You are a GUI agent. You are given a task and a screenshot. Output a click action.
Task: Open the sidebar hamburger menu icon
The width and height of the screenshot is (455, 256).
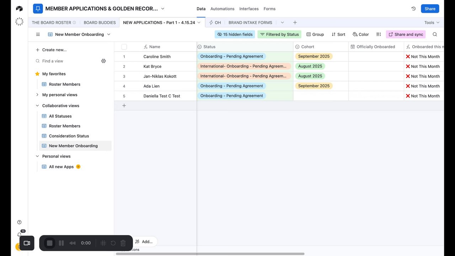(x=38, y=34)
